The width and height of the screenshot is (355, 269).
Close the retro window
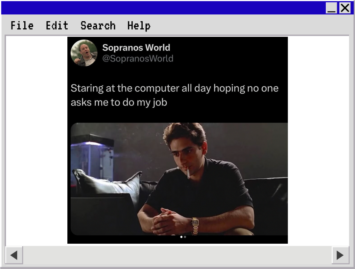(345, 8)
